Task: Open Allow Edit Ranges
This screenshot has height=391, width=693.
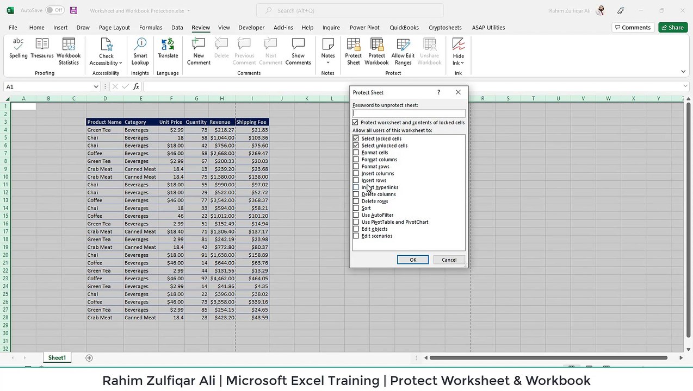Action: point(403,52)
